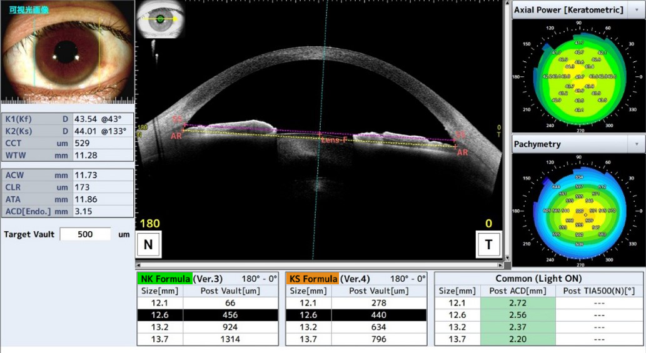Select NK Formula row with vault 456

[x=208, y=315]
